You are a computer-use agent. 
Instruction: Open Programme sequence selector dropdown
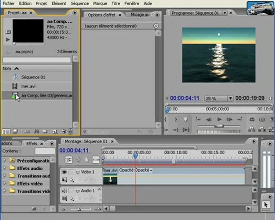coord(225,13)
